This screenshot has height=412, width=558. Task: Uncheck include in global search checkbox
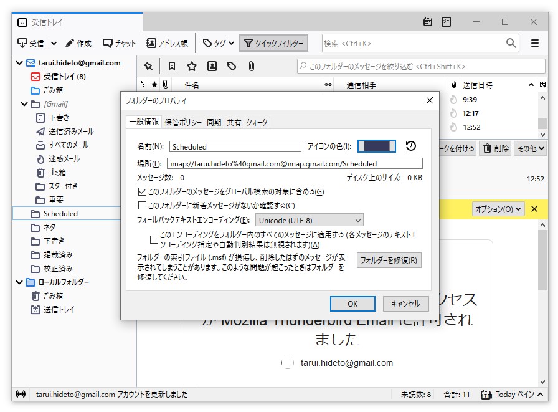pyautogui.click(x=142, y=192)
